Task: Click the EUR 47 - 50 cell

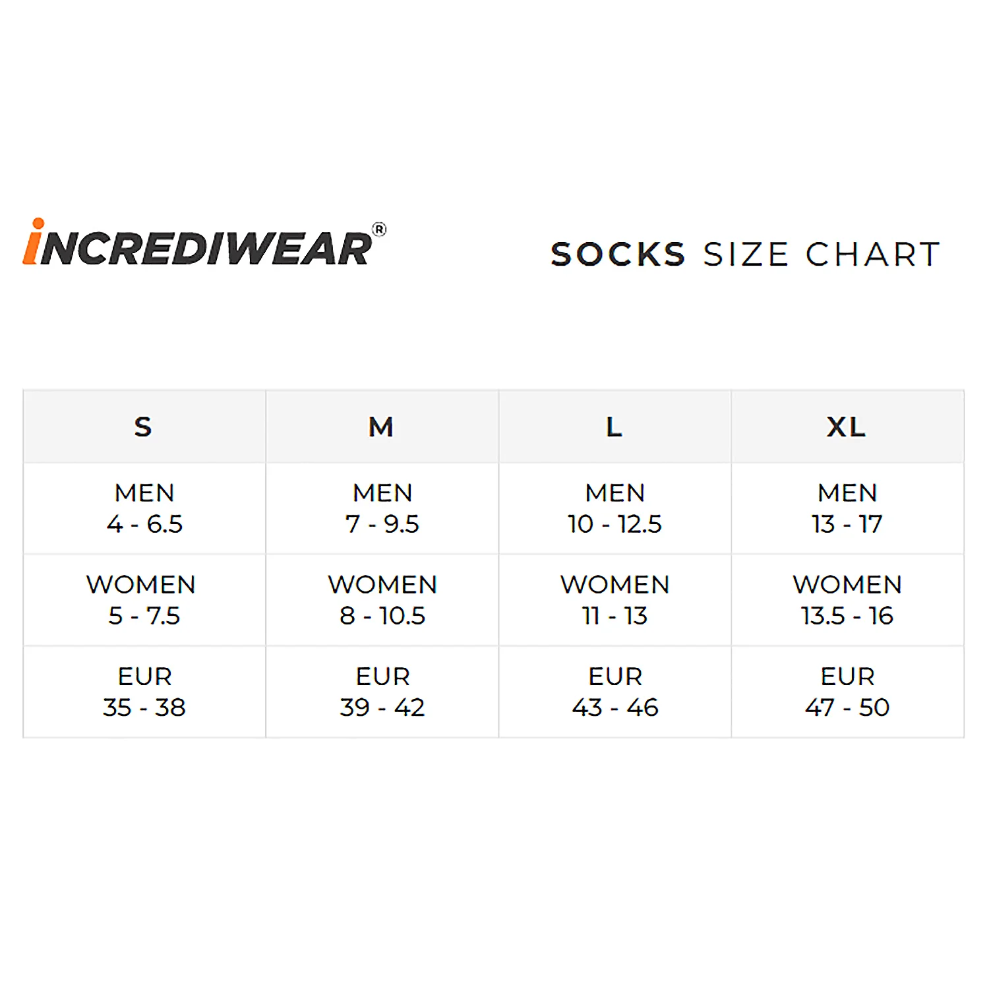Action: click(x=847, y=692)
